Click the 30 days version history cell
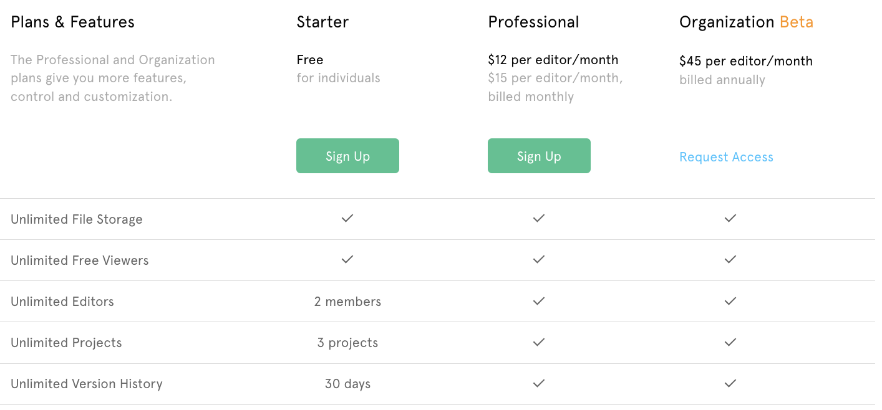 click(x=347, y=383)
